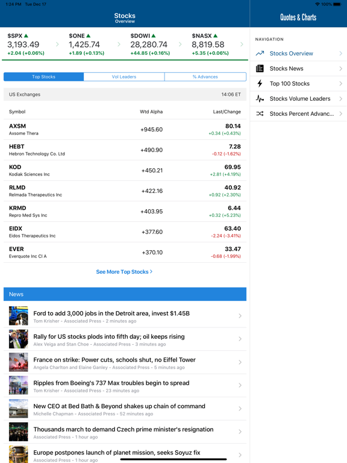Tap the Top 100 Stocks lightning icon
This screenshot has height=463, width=347.
tap(260, 84)
